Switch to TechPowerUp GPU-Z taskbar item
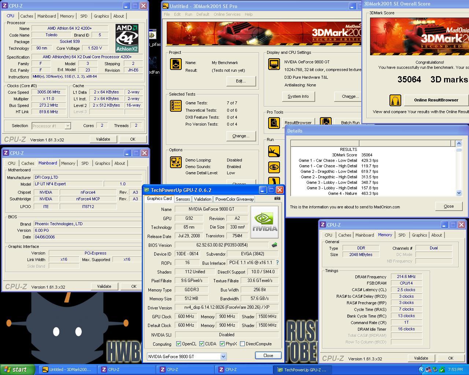This screenshot has height=375, width=469. tap(303, 370)
